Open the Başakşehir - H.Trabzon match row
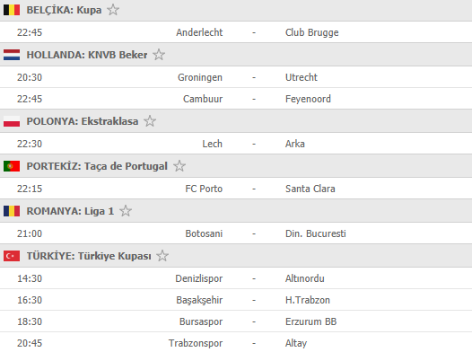The width and height of the screenshot is (472, 352). pos(236,300)
